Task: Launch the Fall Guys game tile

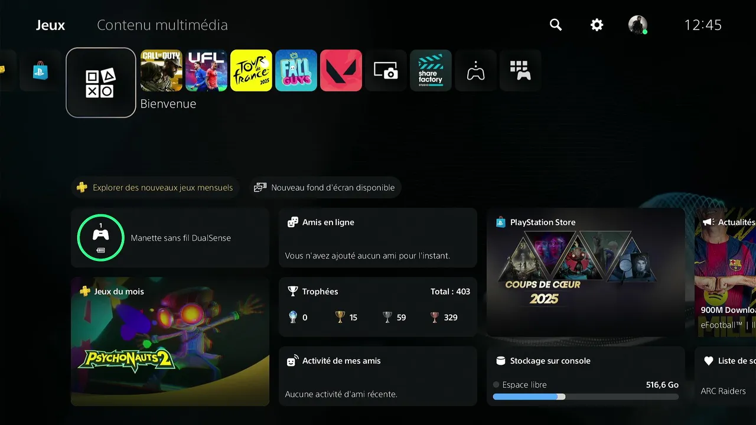Action: pos(296,70)
